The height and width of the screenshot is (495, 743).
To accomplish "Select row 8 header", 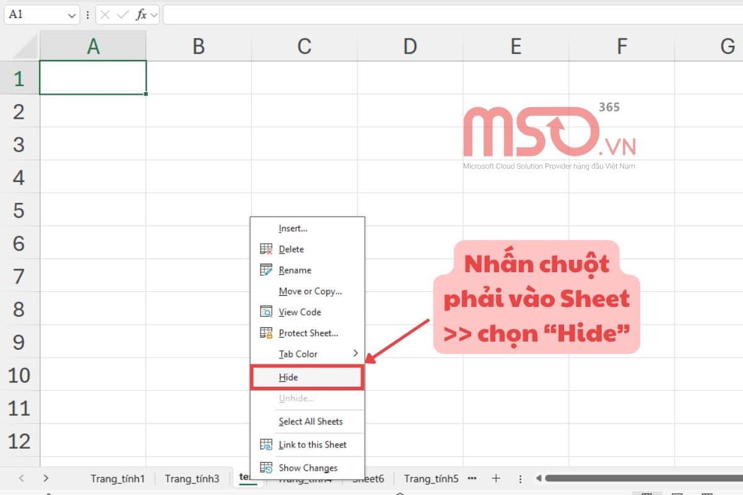I will [20, 309].
